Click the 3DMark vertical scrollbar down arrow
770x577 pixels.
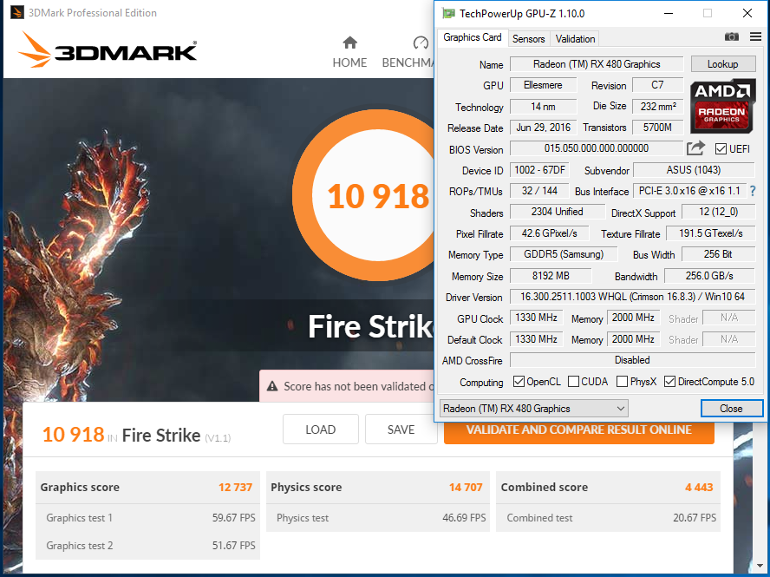pos(760,565)
